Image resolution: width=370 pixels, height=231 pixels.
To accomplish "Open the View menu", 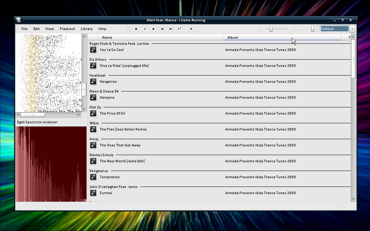I will (x=50, y=29).
